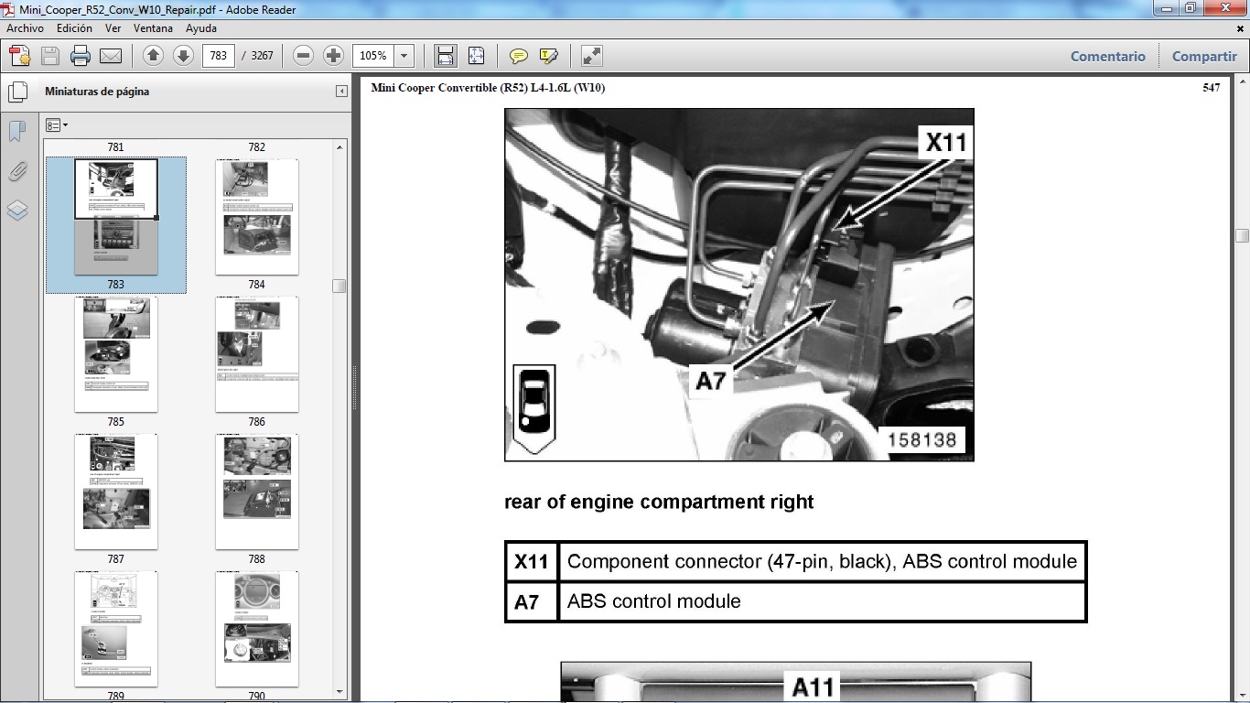Switch to read mode view icon

pyautogui.click(x=592, y=56)
